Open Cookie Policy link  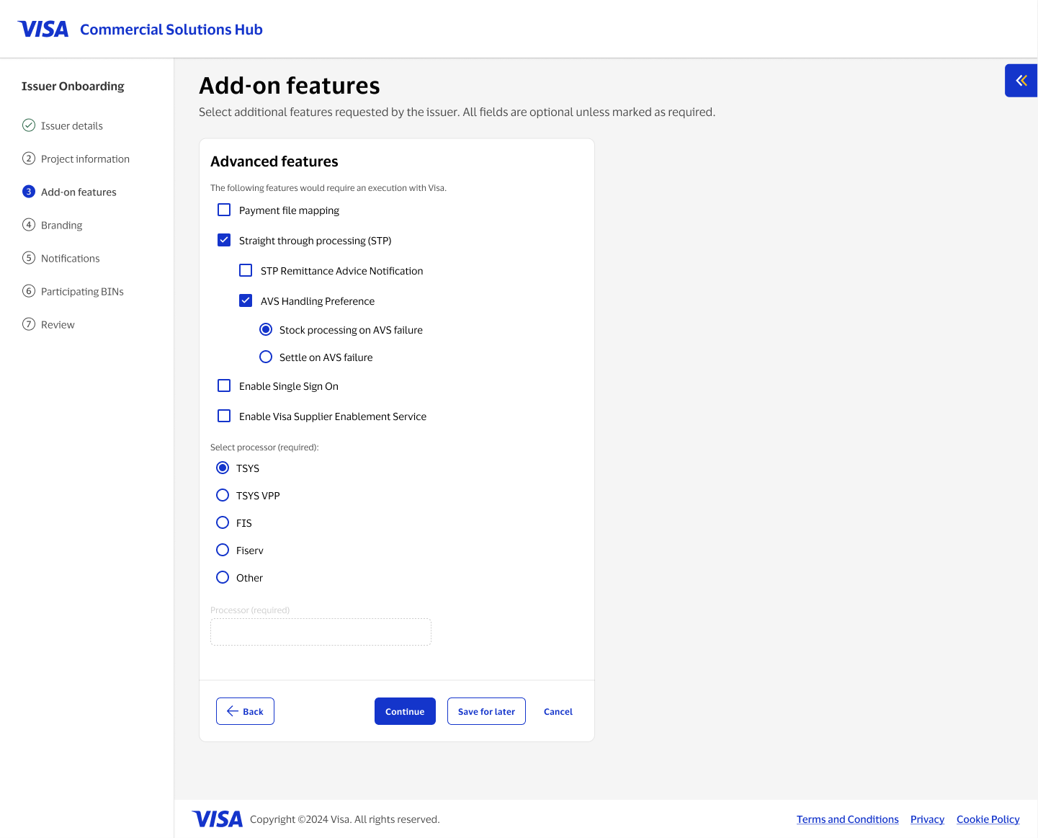pyautogui.click(x=988, y=819)
